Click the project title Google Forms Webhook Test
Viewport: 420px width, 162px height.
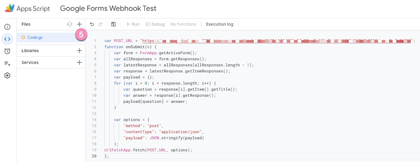pos(108,8)
